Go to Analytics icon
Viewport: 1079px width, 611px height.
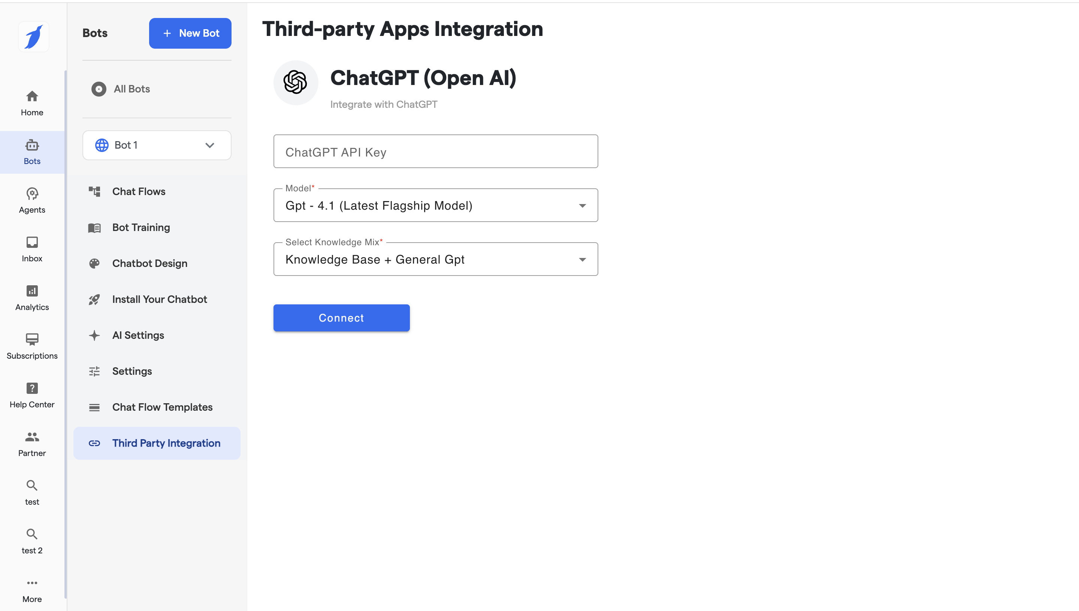tap(32, 291)
